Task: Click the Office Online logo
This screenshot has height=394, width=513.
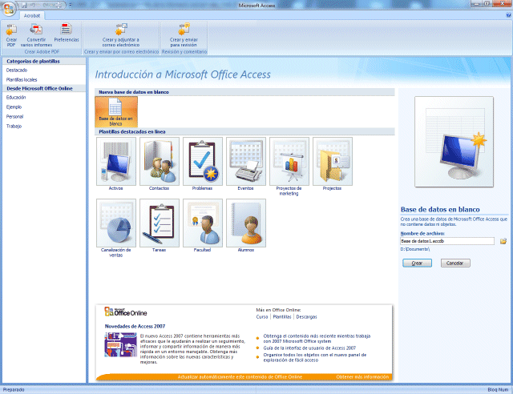Action: point(126,312)
